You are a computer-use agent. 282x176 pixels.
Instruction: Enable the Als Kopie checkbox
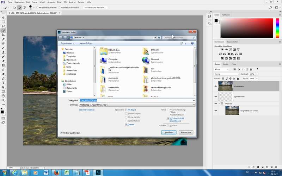pos(127,110)
